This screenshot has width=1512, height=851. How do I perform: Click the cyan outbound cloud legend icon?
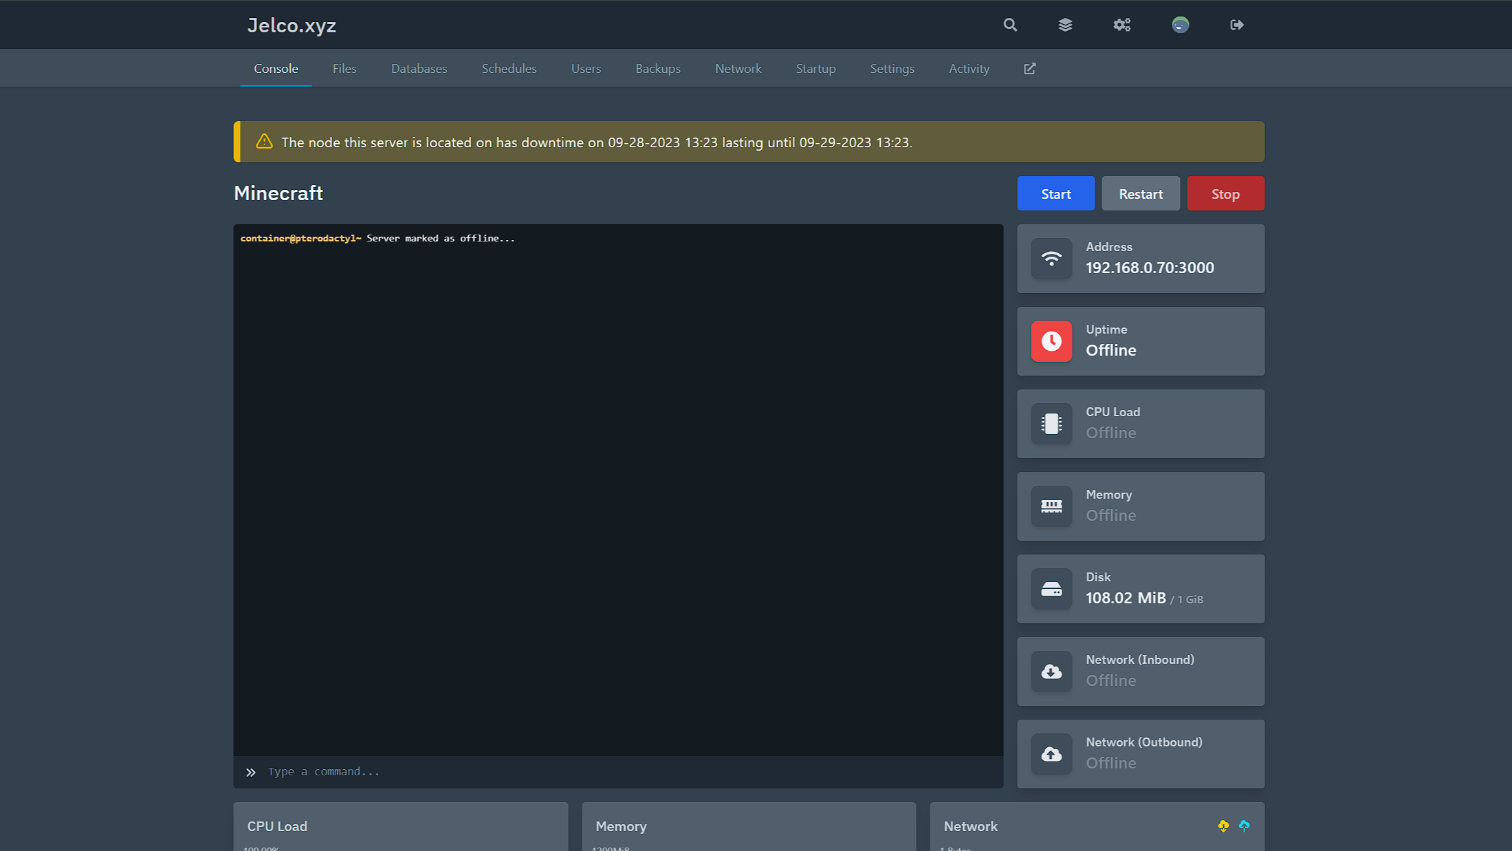tap(1244, 826)
